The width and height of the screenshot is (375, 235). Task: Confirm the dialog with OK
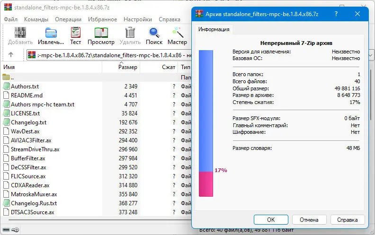[x=271, y=220]
